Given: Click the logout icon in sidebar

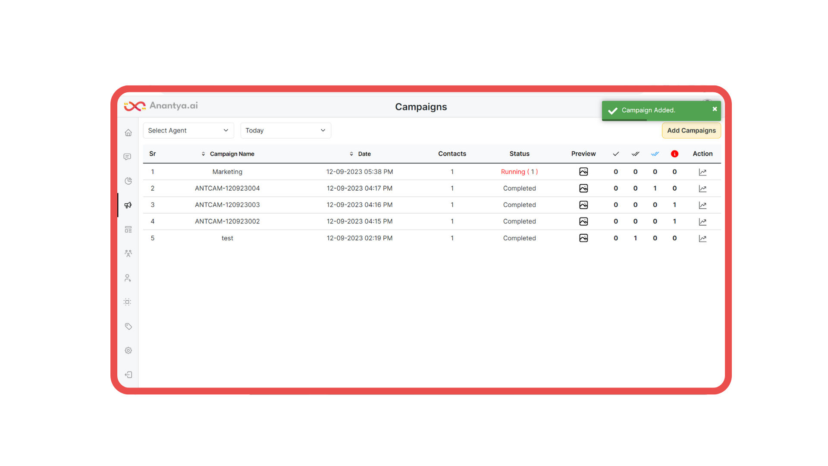Looking at the screenshot, I should (128, 375).
